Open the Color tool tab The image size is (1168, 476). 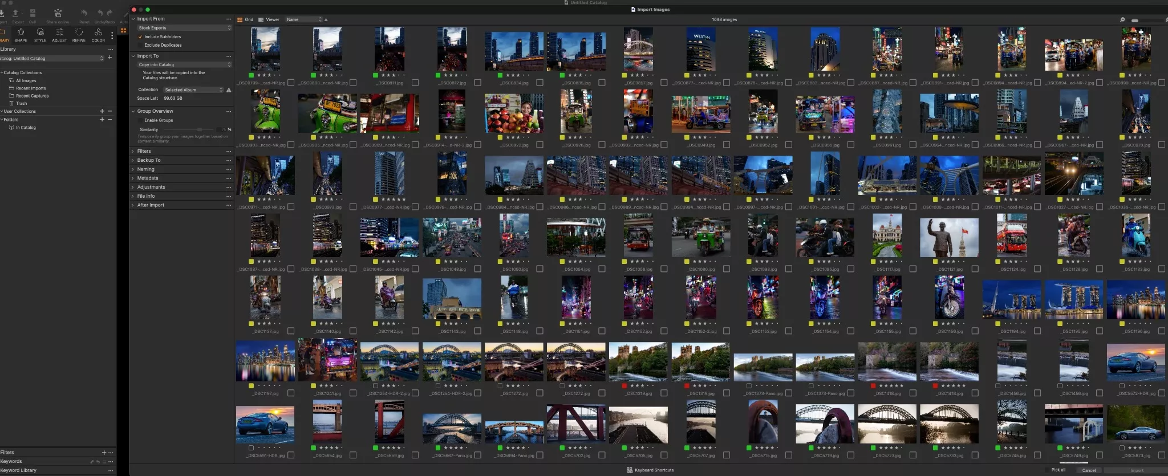coord(98,35)
